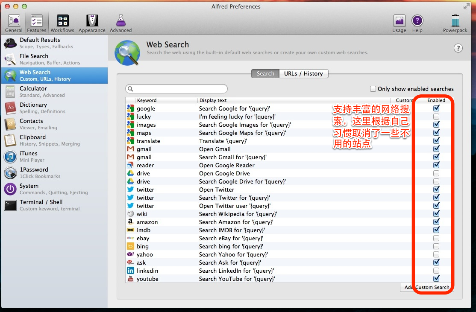476x312 pixels.
Task: Open Calculator feature settings
Action: pos(54,92)
